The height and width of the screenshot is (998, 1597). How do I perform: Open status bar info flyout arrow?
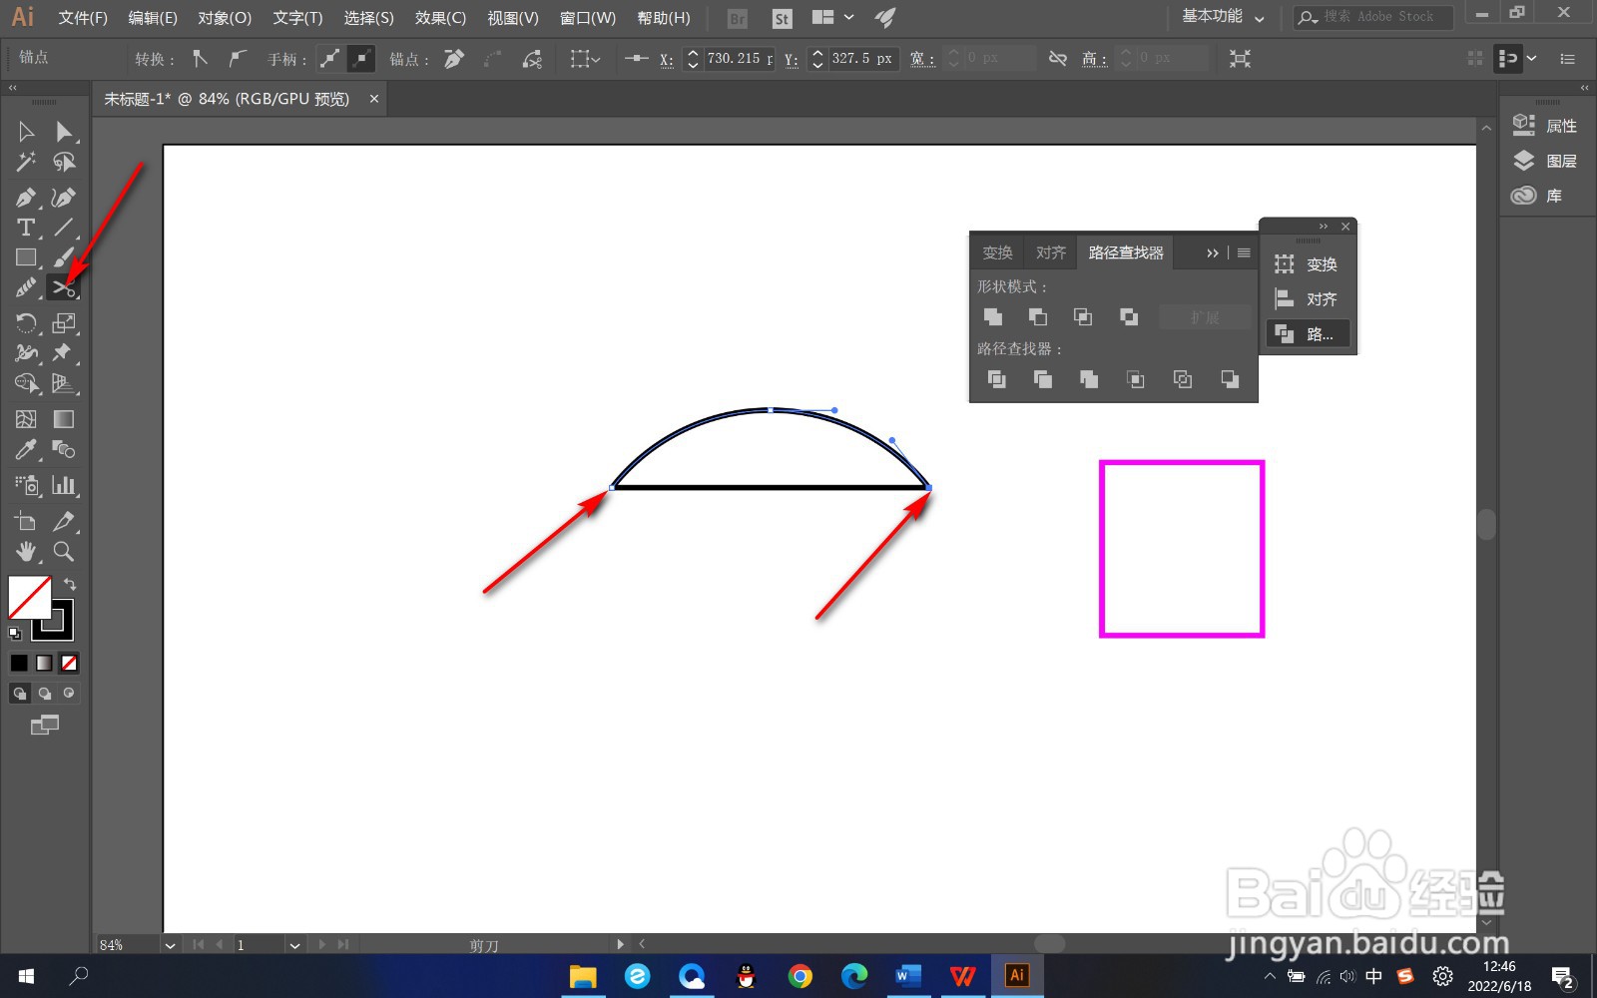(x=621, y=944)
